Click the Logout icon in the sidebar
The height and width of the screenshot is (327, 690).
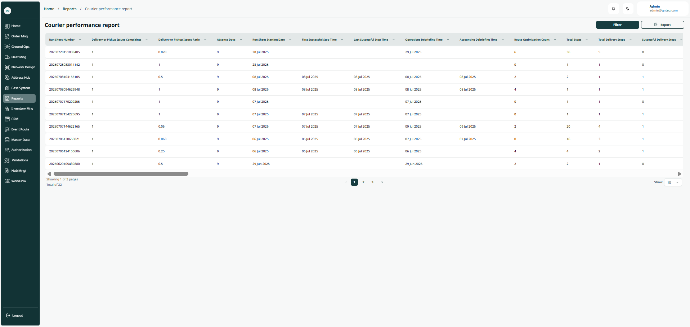(x=8, y=316)
